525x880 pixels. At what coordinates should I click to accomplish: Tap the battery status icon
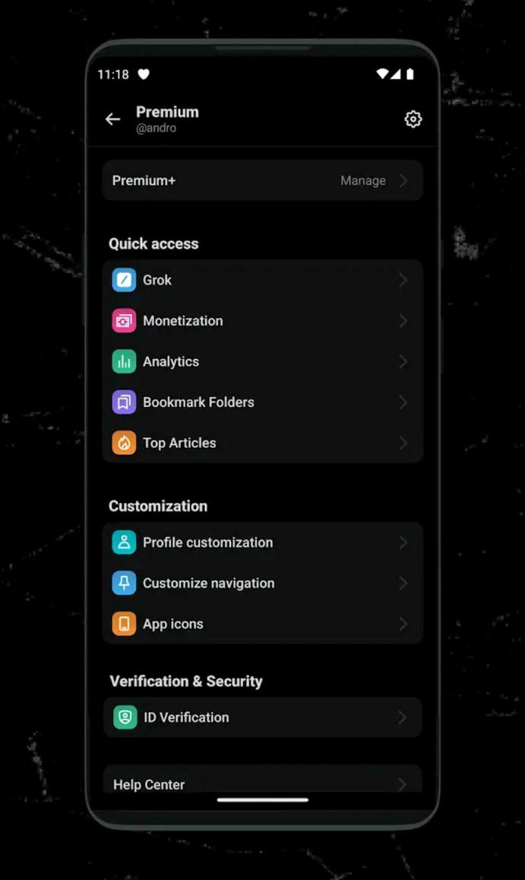[x=410, y=74]
